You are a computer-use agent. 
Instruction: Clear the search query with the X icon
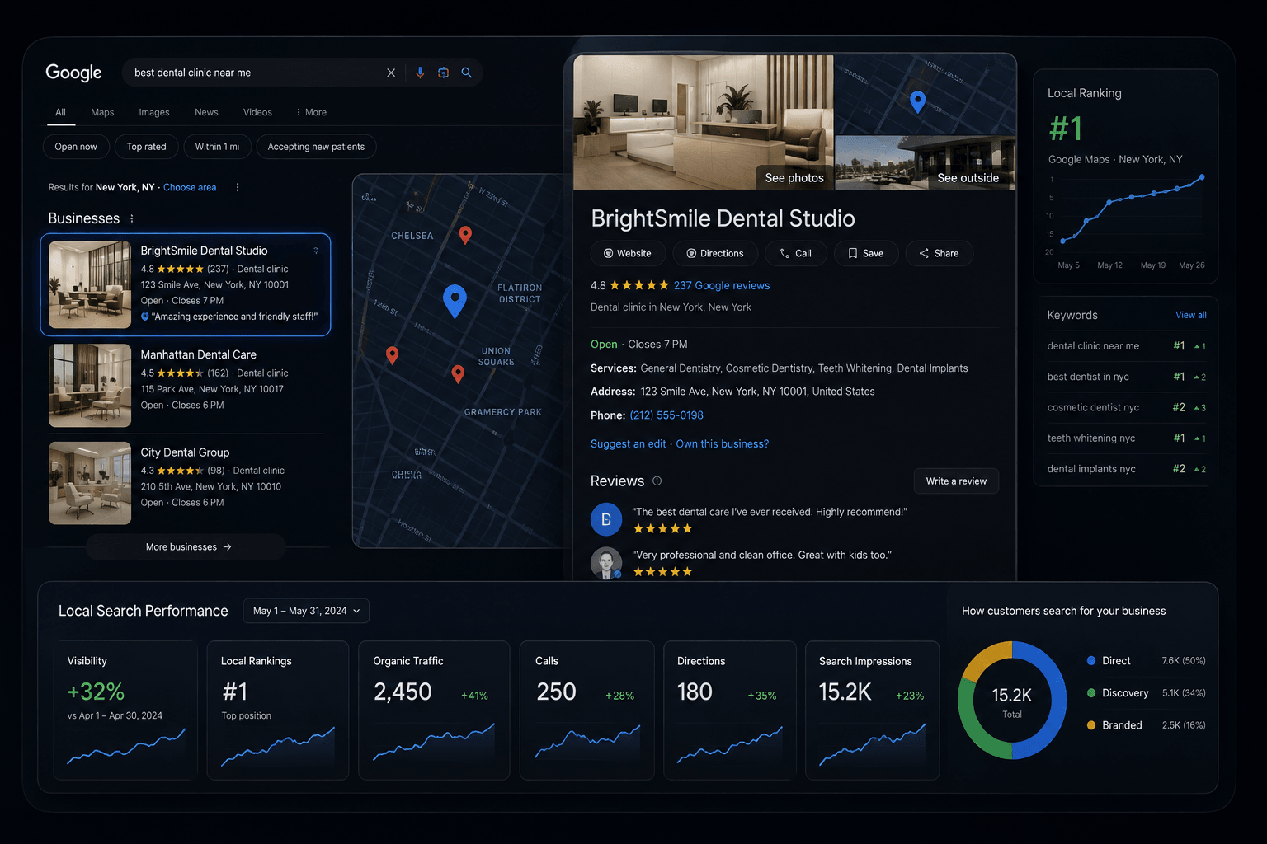391,73
